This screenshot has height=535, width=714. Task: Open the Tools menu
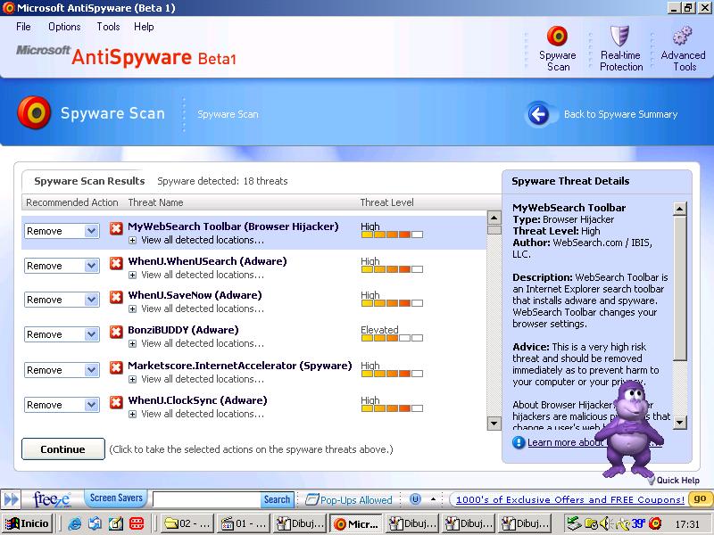point(108,27)
